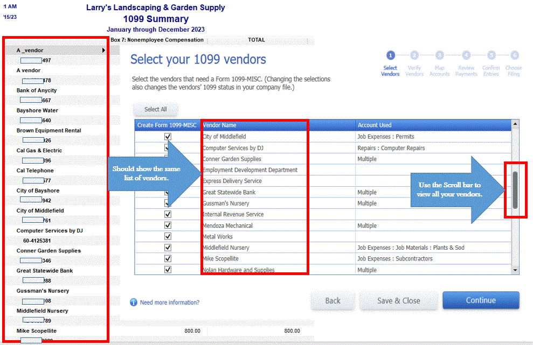This screenshot has width=533, height=345.
Task: Click the Select All button
Action: [x=155, y=109]
